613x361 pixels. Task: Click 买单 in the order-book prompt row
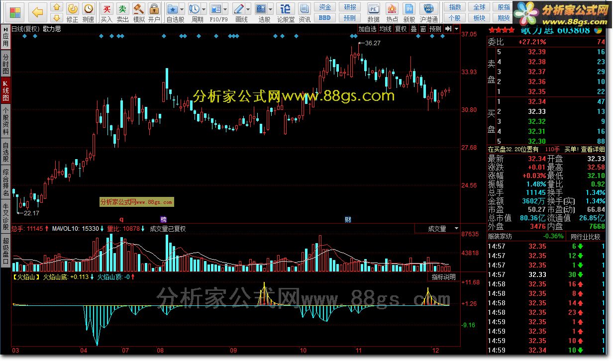pyautogui.click(x=571, y=149)
